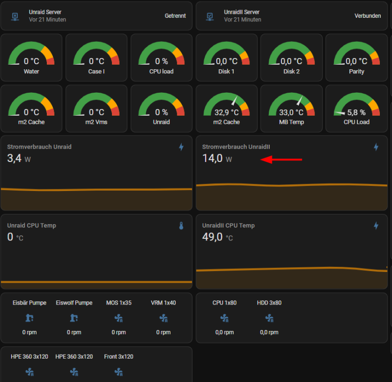Open the 0 % CPU load gauge
The height and width of the screenshot is (382, 392).
click(x=161, y=58)
